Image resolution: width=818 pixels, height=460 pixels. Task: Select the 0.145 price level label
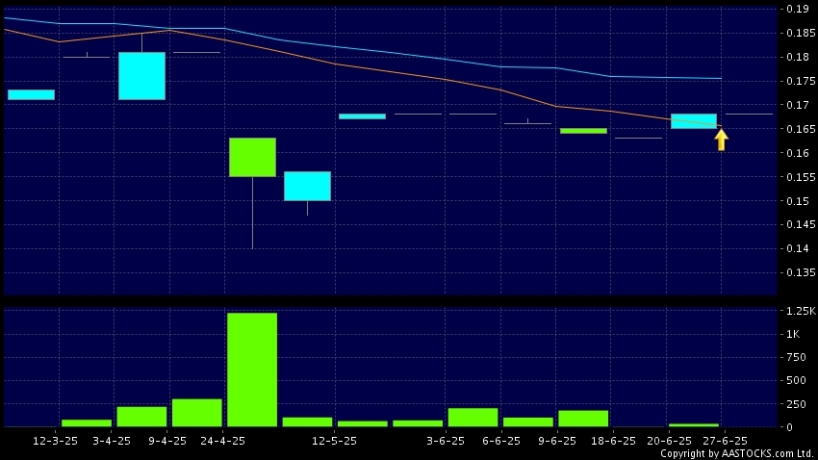tap(801, 224)
